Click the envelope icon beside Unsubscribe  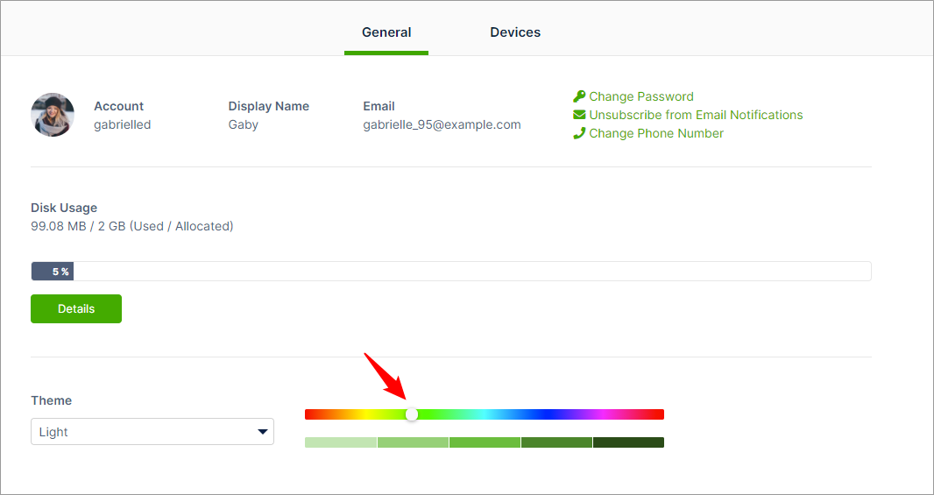578,115
